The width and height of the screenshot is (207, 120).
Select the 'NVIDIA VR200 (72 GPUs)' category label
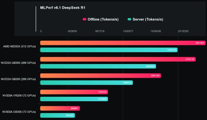[19, 95]
